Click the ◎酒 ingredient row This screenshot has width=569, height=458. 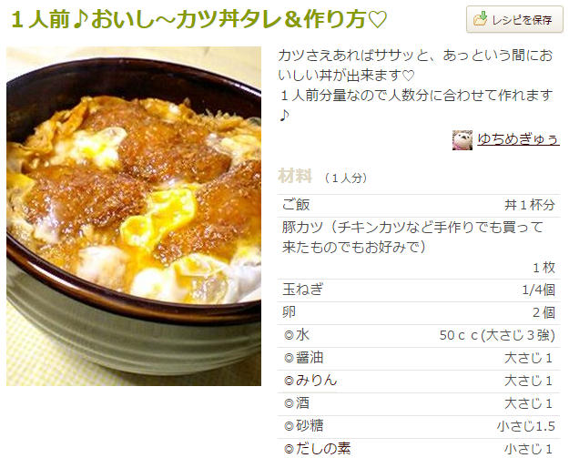(x=419, y=404)
